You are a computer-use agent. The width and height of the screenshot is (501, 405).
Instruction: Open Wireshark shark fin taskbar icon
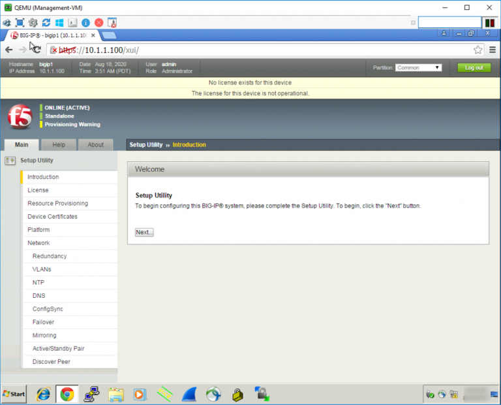[x=189, y=394]
